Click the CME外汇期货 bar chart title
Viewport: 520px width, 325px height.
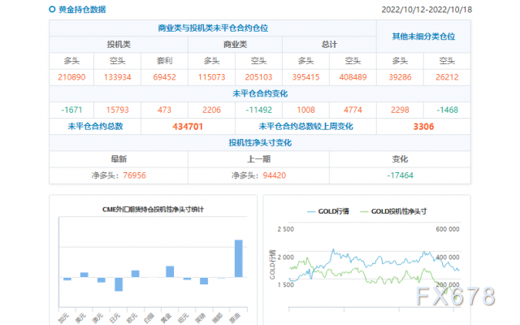tap(153, 210)
